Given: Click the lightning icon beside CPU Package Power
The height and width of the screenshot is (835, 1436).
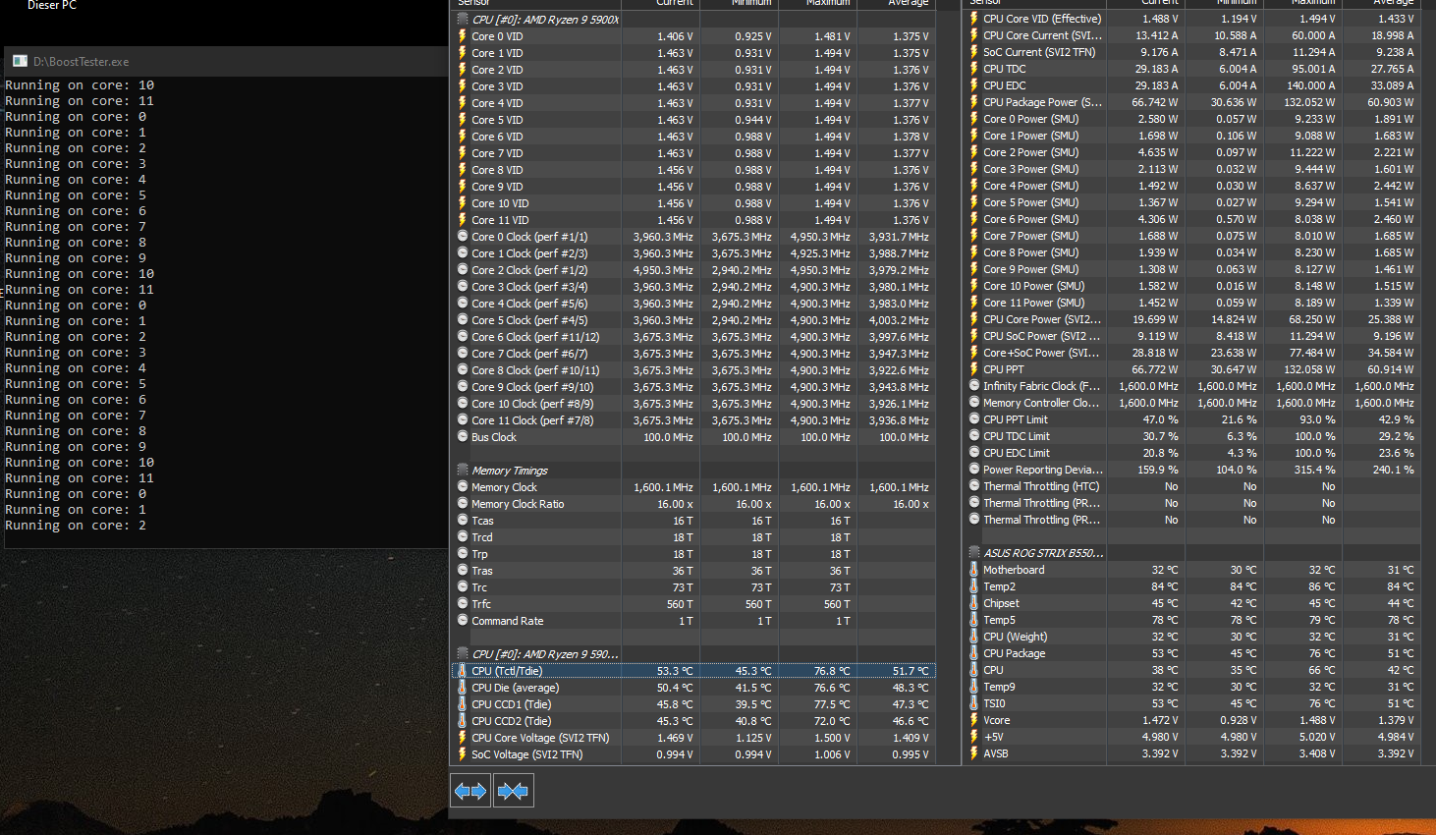Looking at the screenshot, I should (974, 102).
